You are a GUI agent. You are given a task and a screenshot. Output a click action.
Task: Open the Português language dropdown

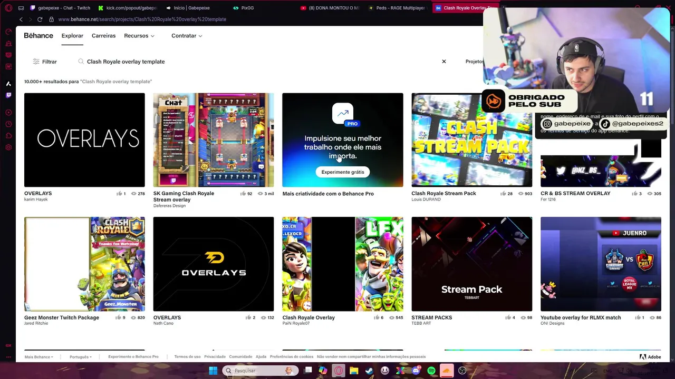point(80,357)
